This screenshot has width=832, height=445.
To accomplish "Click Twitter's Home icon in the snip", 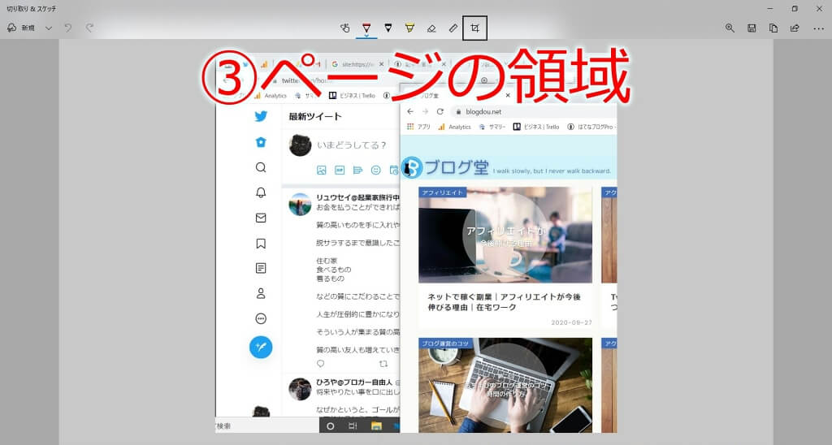I will coord(261,142).
